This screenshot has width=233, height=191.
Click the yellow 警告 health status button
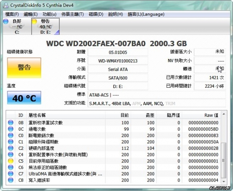click(x=24, y=68)
